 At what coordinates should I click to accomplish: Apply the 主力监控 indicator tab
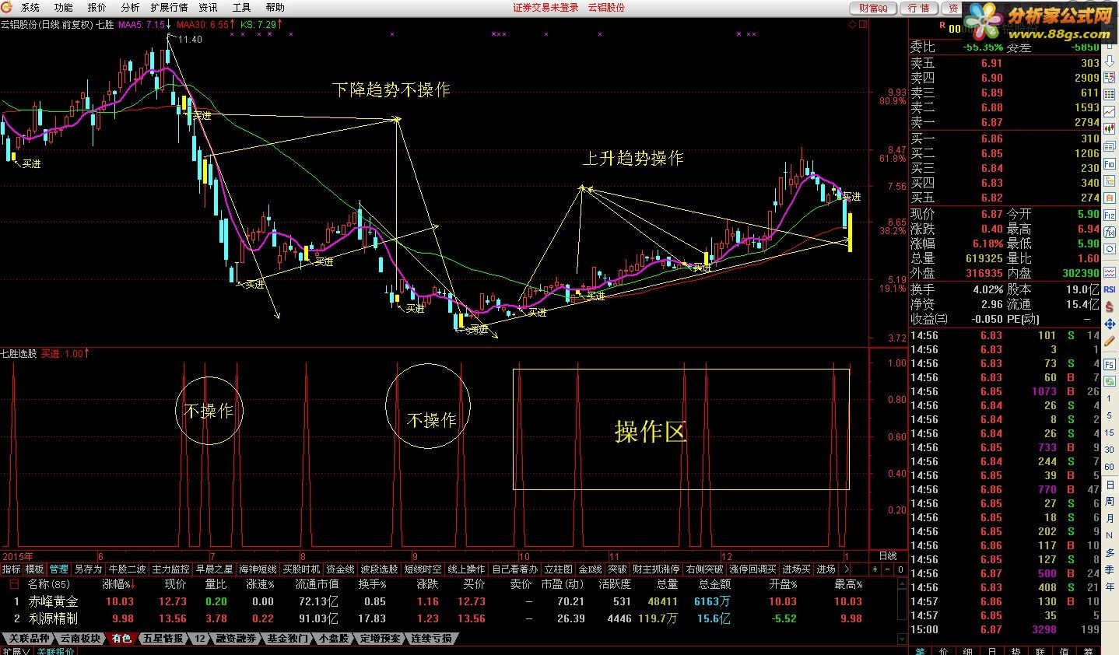point(170,569)
